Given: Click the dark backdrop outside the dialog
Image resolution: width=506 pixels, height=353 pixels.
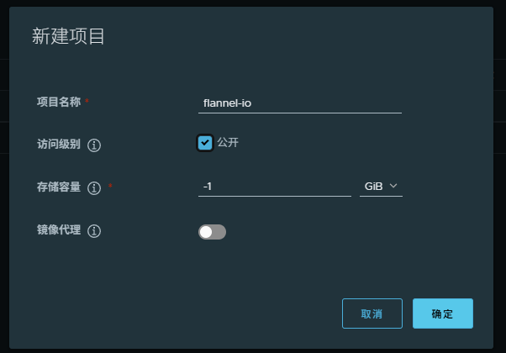Looking at the screenshot, I should pos(499,193).
